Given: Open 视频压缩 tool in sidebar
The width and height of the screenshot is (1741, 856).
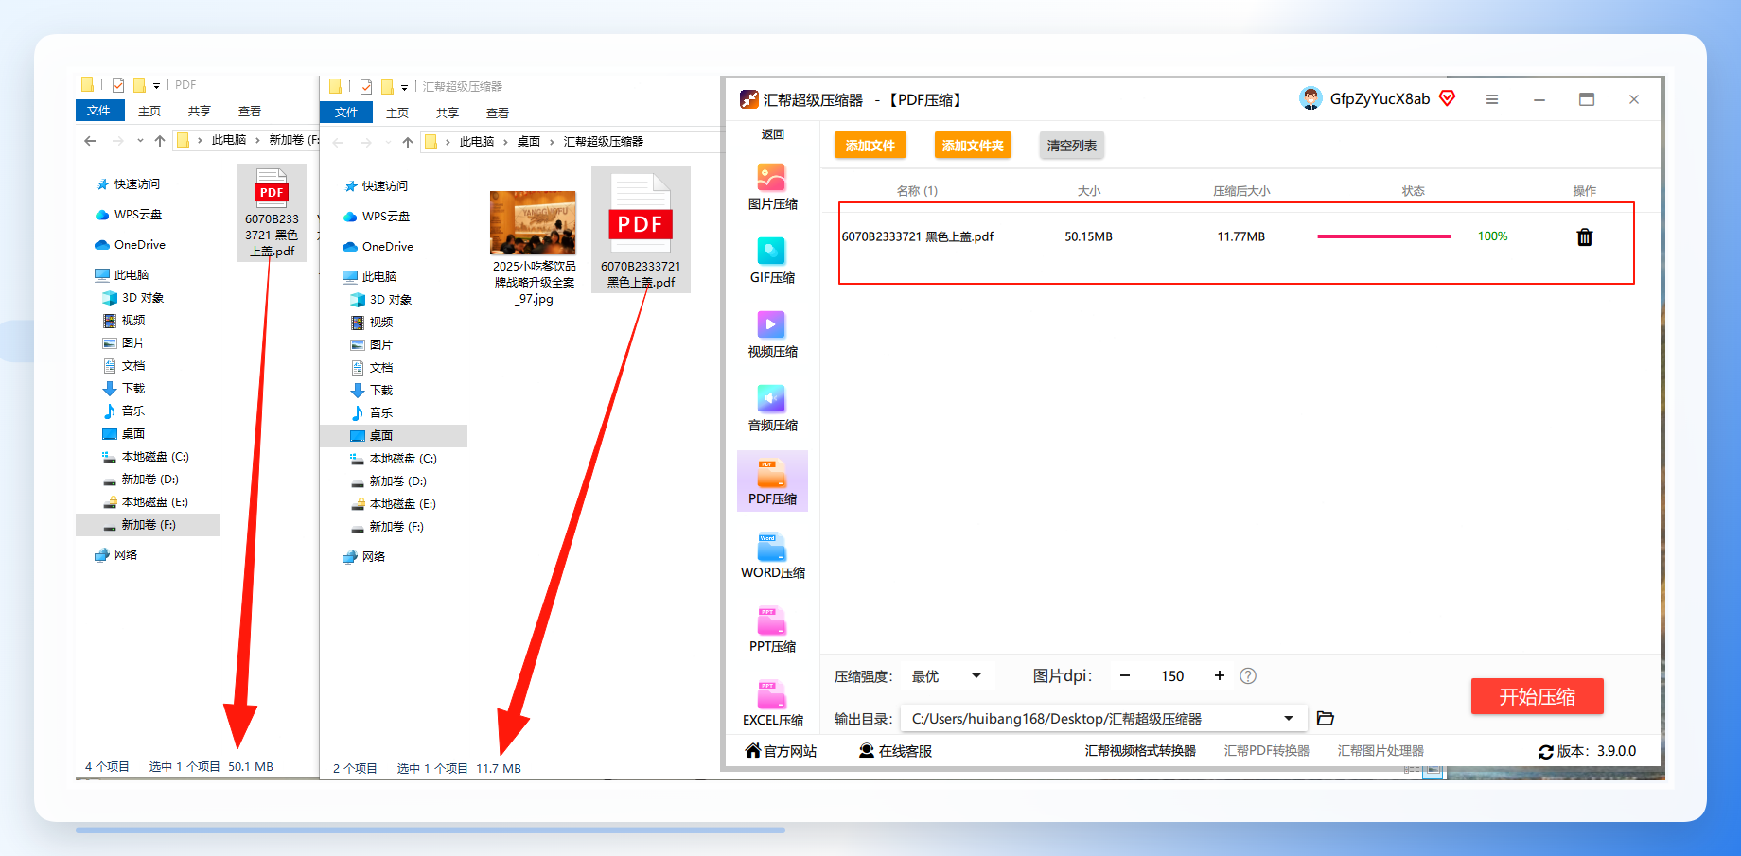Looking at the screenshot, I should 772,334.
